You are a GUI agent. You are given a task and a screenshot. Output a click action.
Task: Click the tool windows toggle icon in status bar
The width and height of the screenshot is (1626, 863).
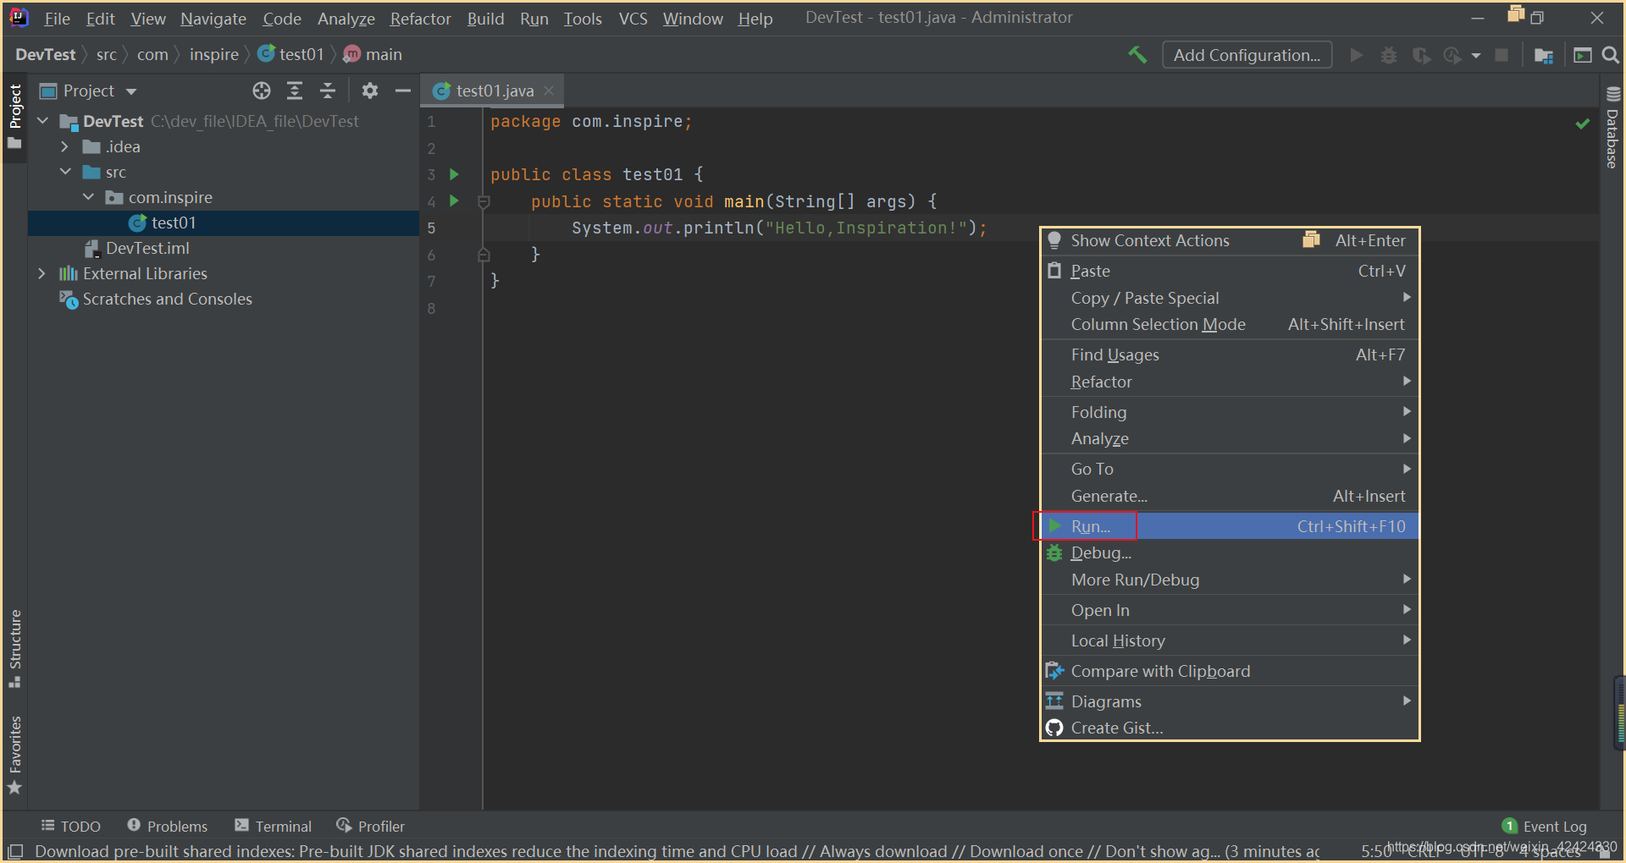point(16,850)
